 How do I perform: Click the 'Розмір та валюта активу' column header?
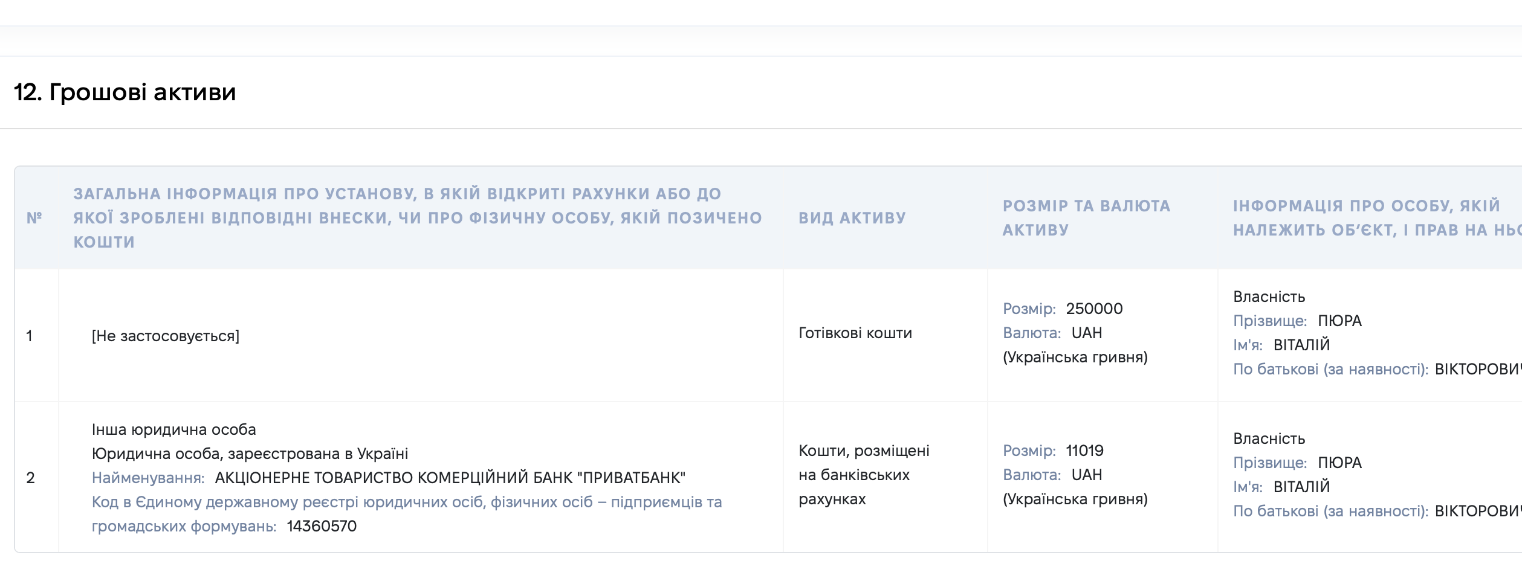pos(1087,218)
